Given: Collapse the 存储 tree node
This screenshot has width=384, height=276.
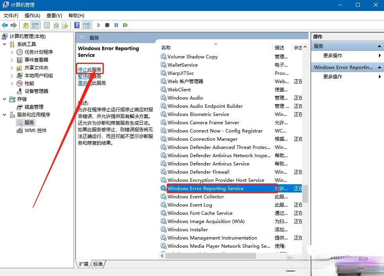Looking at the screenshot, I should click(x=4, y=99).
